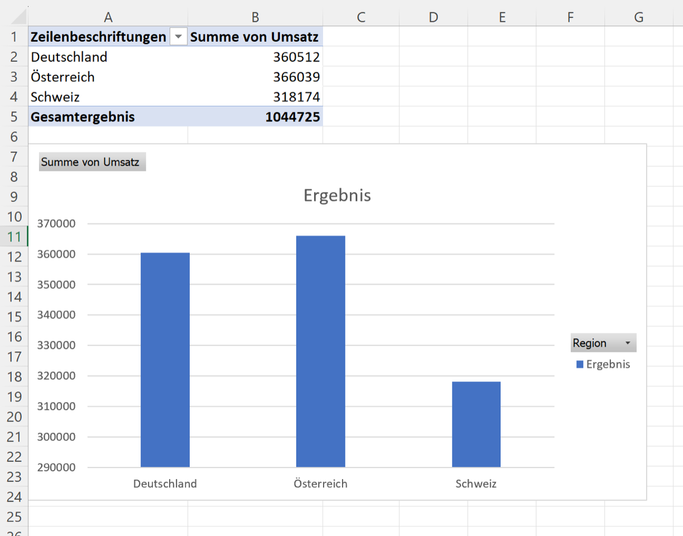
Task: Open the Region field button dropdown
Action: 627,343
